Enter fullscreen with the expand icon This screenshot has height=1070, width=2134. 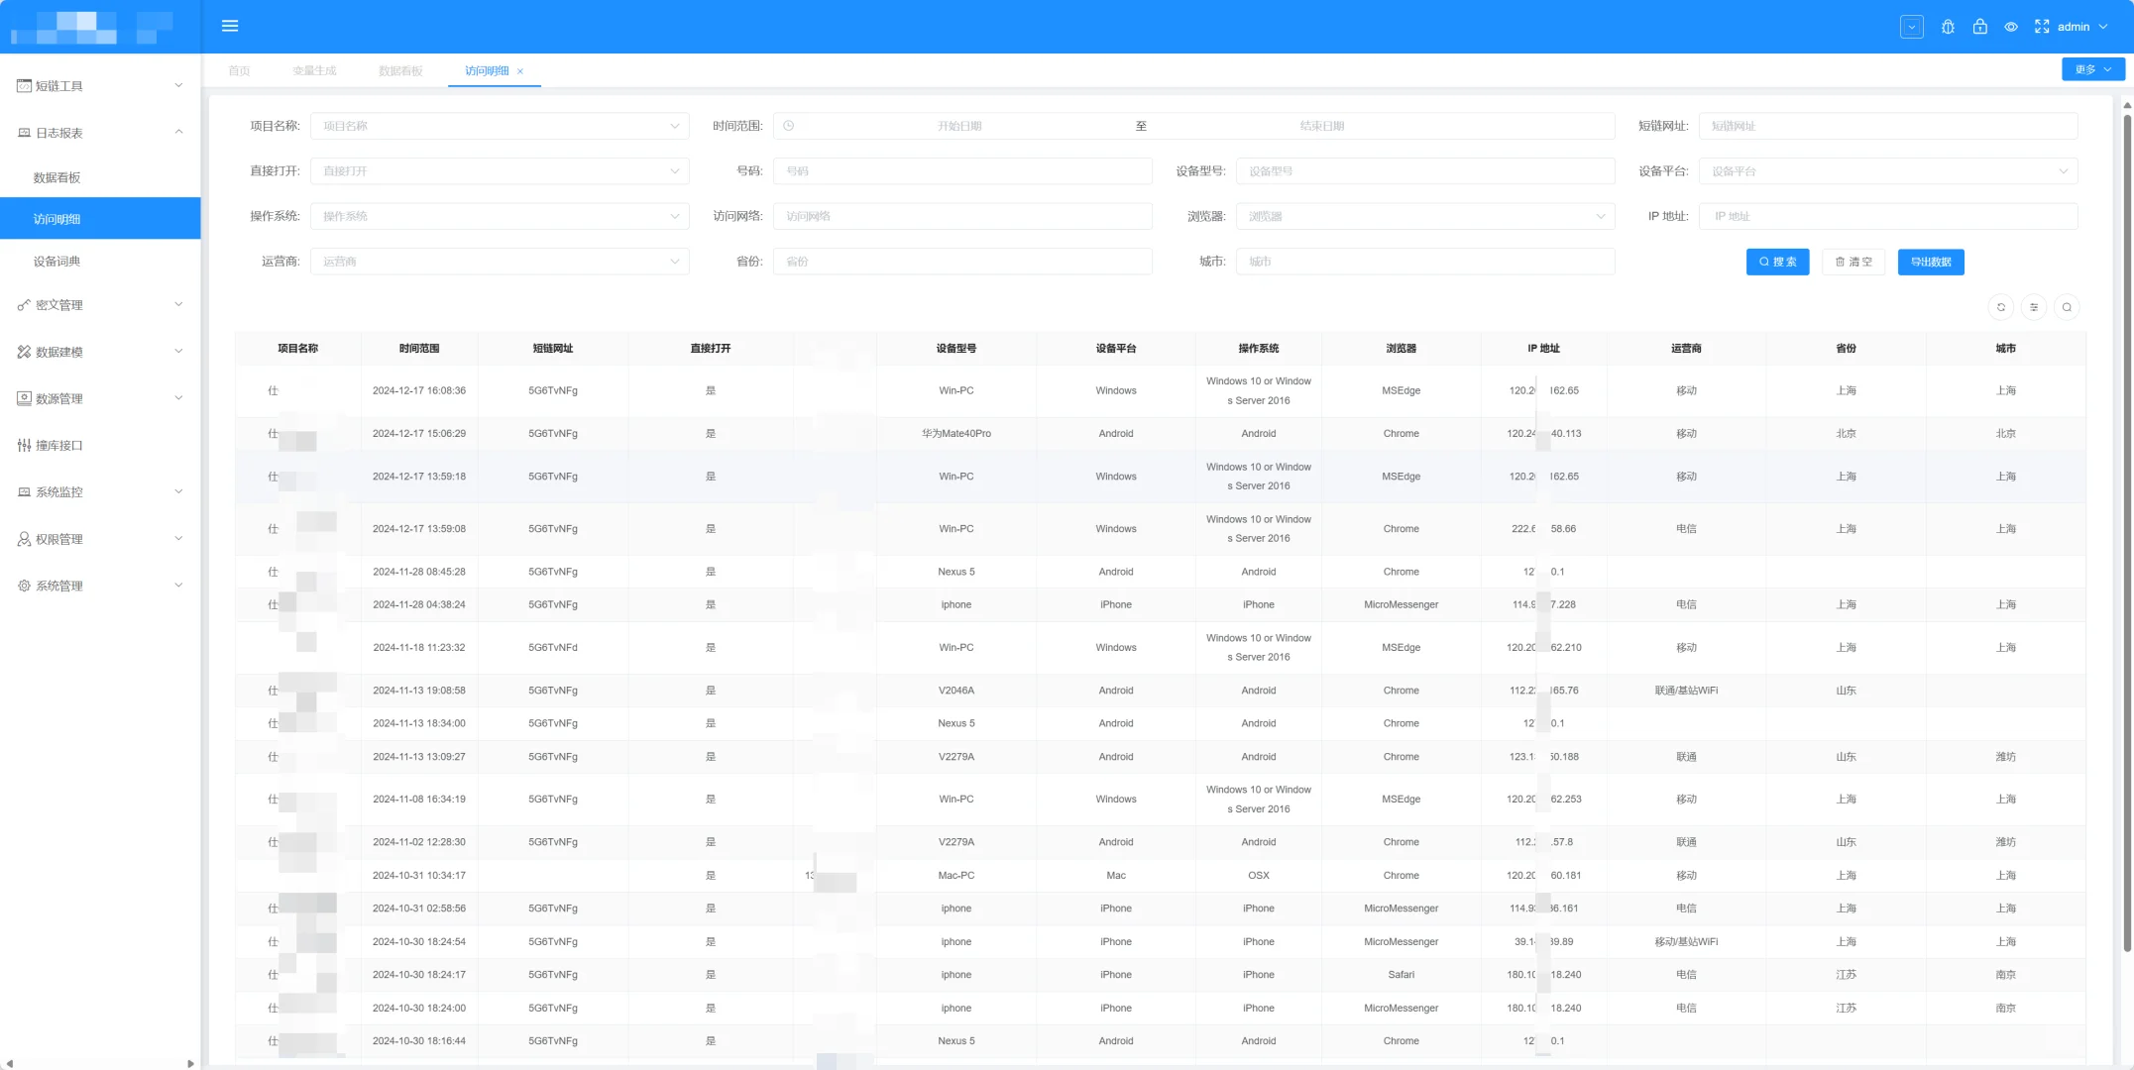2042,27
